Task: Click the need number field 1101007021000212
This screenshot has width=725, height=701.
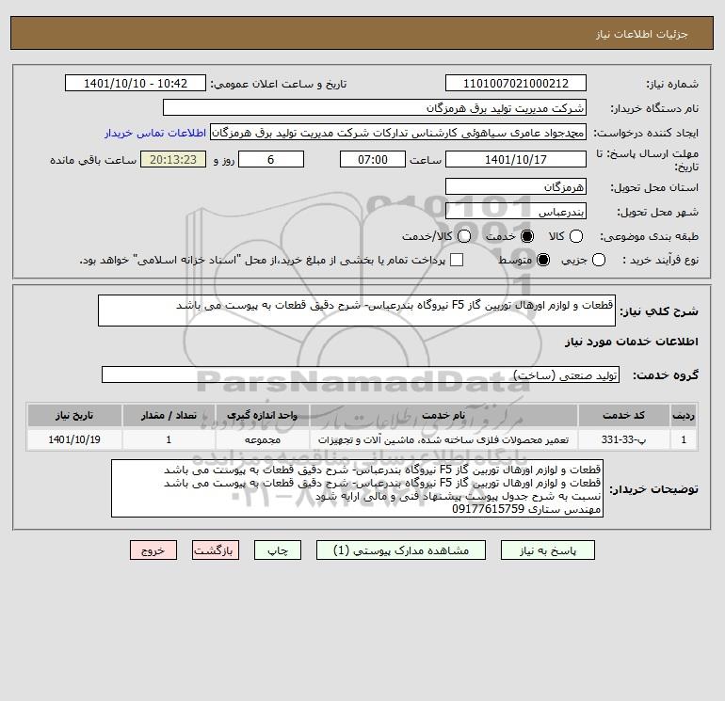Action: pyautogui.click(x=516, y=83)
